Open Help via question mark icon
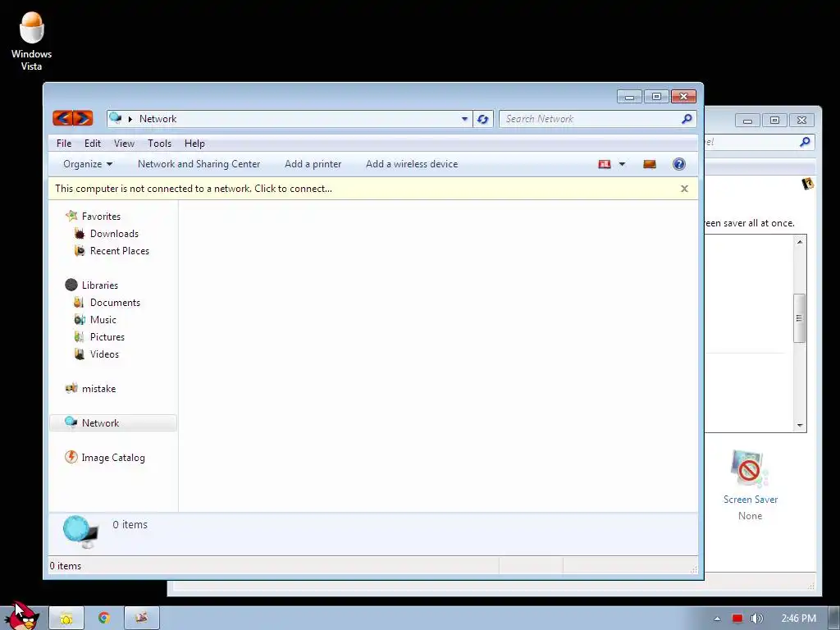Screen dimensions: 840x630 coord(678,164)
